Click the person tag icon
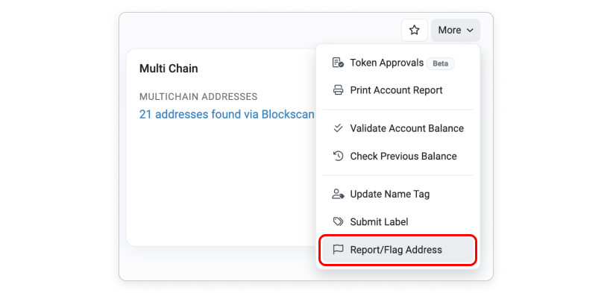 pyautogui.click(x=338, y=194)
